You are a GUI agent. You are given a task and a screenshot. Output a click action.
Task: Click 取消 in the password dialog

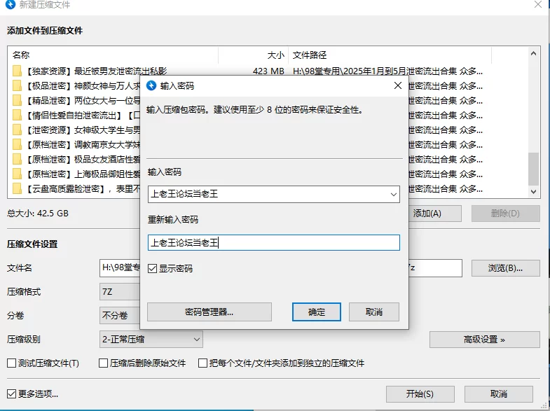click(374, 312)
